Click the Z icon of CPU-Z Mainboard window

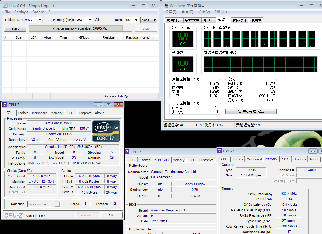tap(127, 152)
